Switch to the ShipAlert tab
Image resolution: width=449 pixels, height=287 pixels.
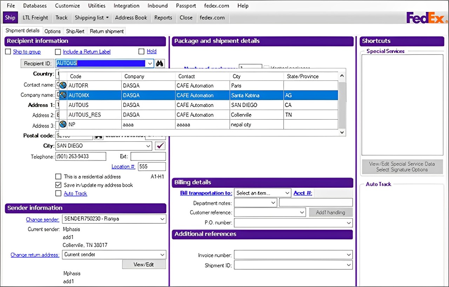click(75, 31)
